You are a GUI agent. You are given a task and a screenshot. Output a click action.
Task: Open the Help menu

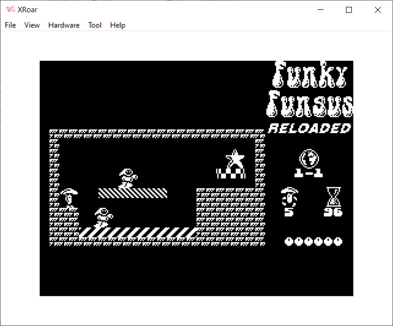[x=118, y=25]
